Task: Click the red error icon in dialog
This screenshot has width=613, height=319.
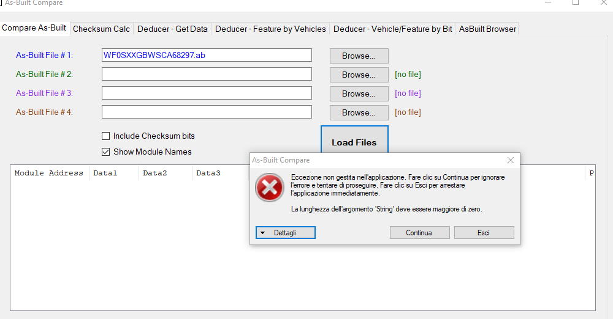Action: point(269,188)
